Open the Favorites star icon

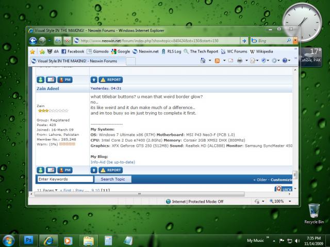tap(32, 51)
